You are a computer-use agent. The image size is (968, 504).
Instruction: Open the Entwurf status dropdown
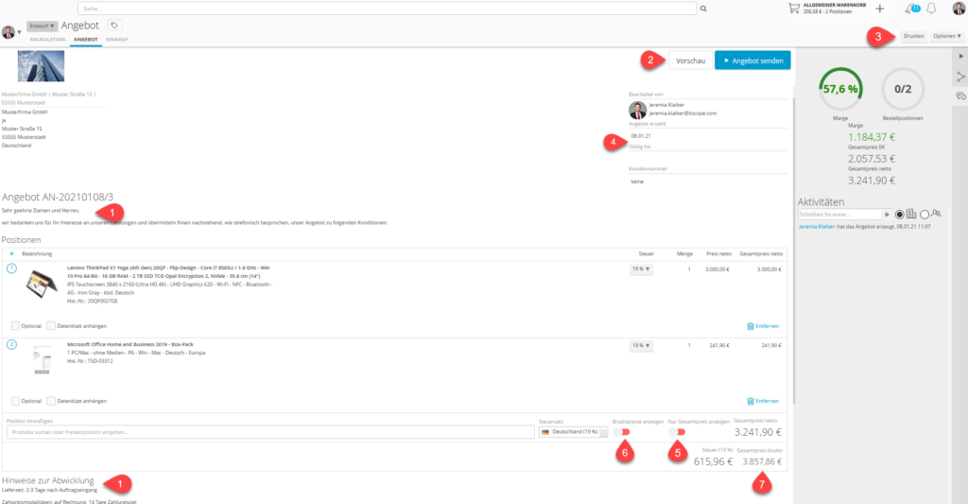click(x=42, y=26)
